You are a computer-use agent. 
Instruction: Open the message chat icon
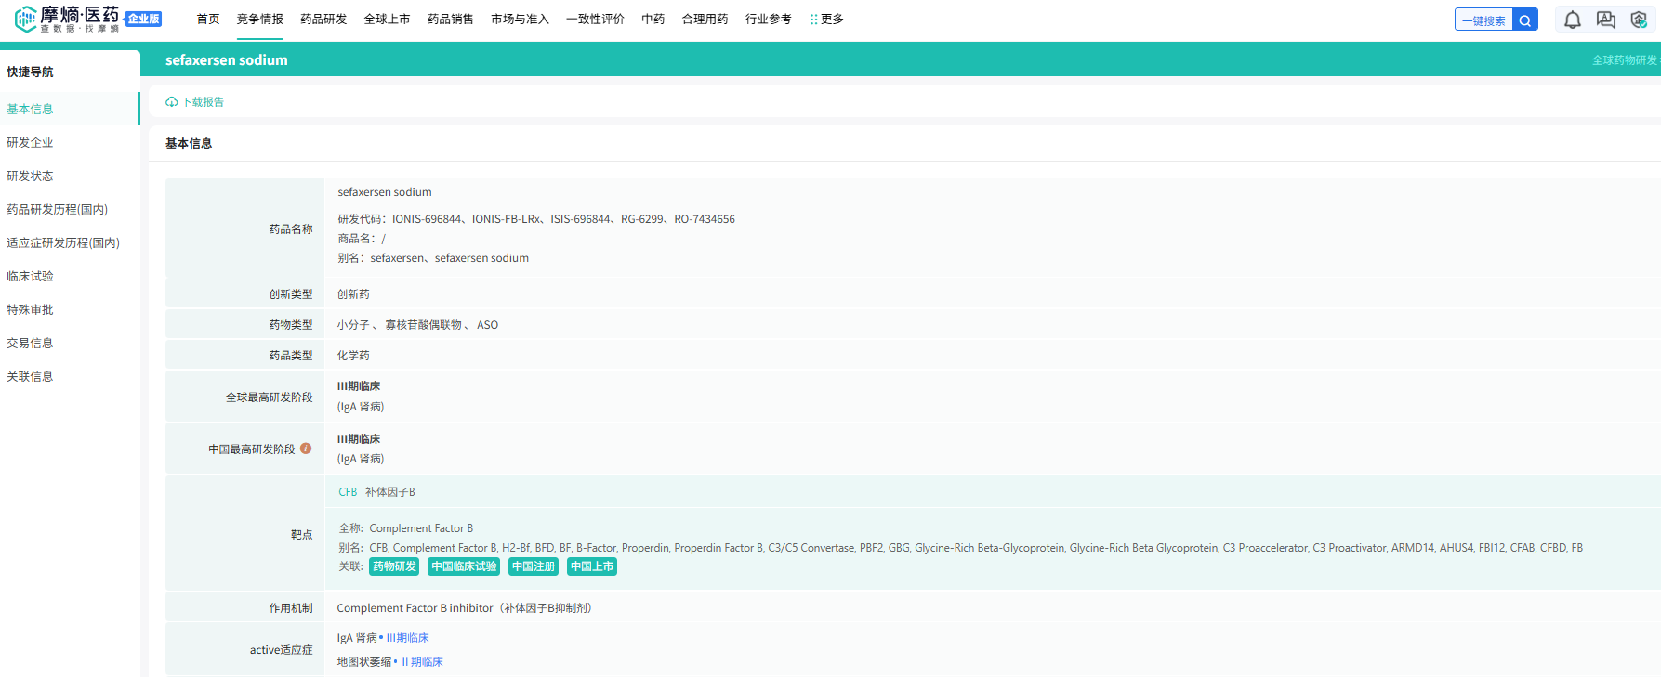1605,20
